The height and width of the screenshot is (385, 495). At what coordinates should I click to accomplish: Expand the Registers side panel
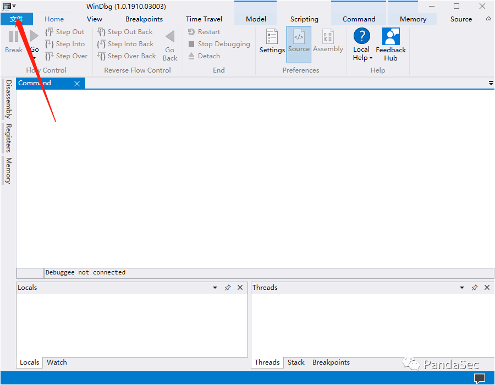[8, 138]
